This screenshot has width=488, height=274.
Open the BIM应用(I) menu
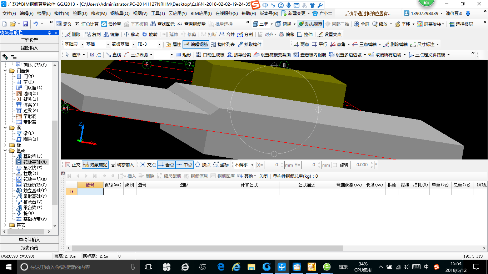pyautogui.click(x=201, y=14)
